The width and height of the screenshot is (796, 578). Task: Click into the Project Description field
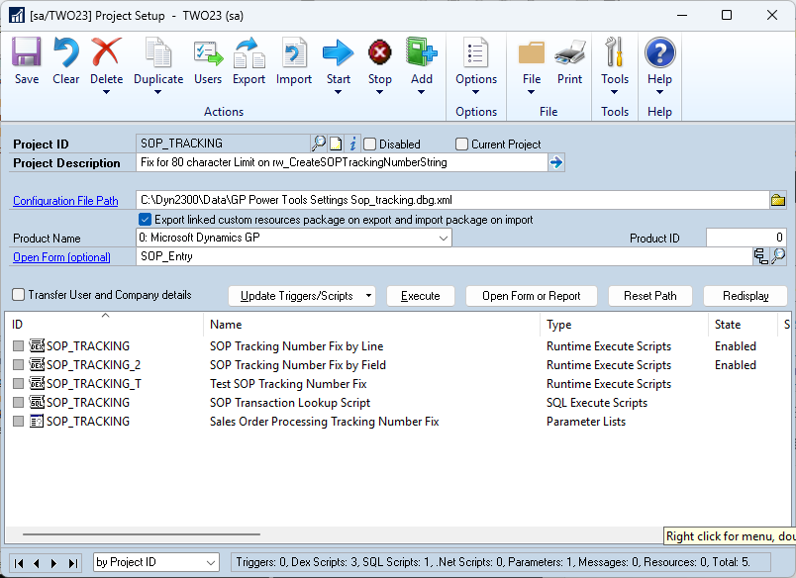(x=342, y=162)
